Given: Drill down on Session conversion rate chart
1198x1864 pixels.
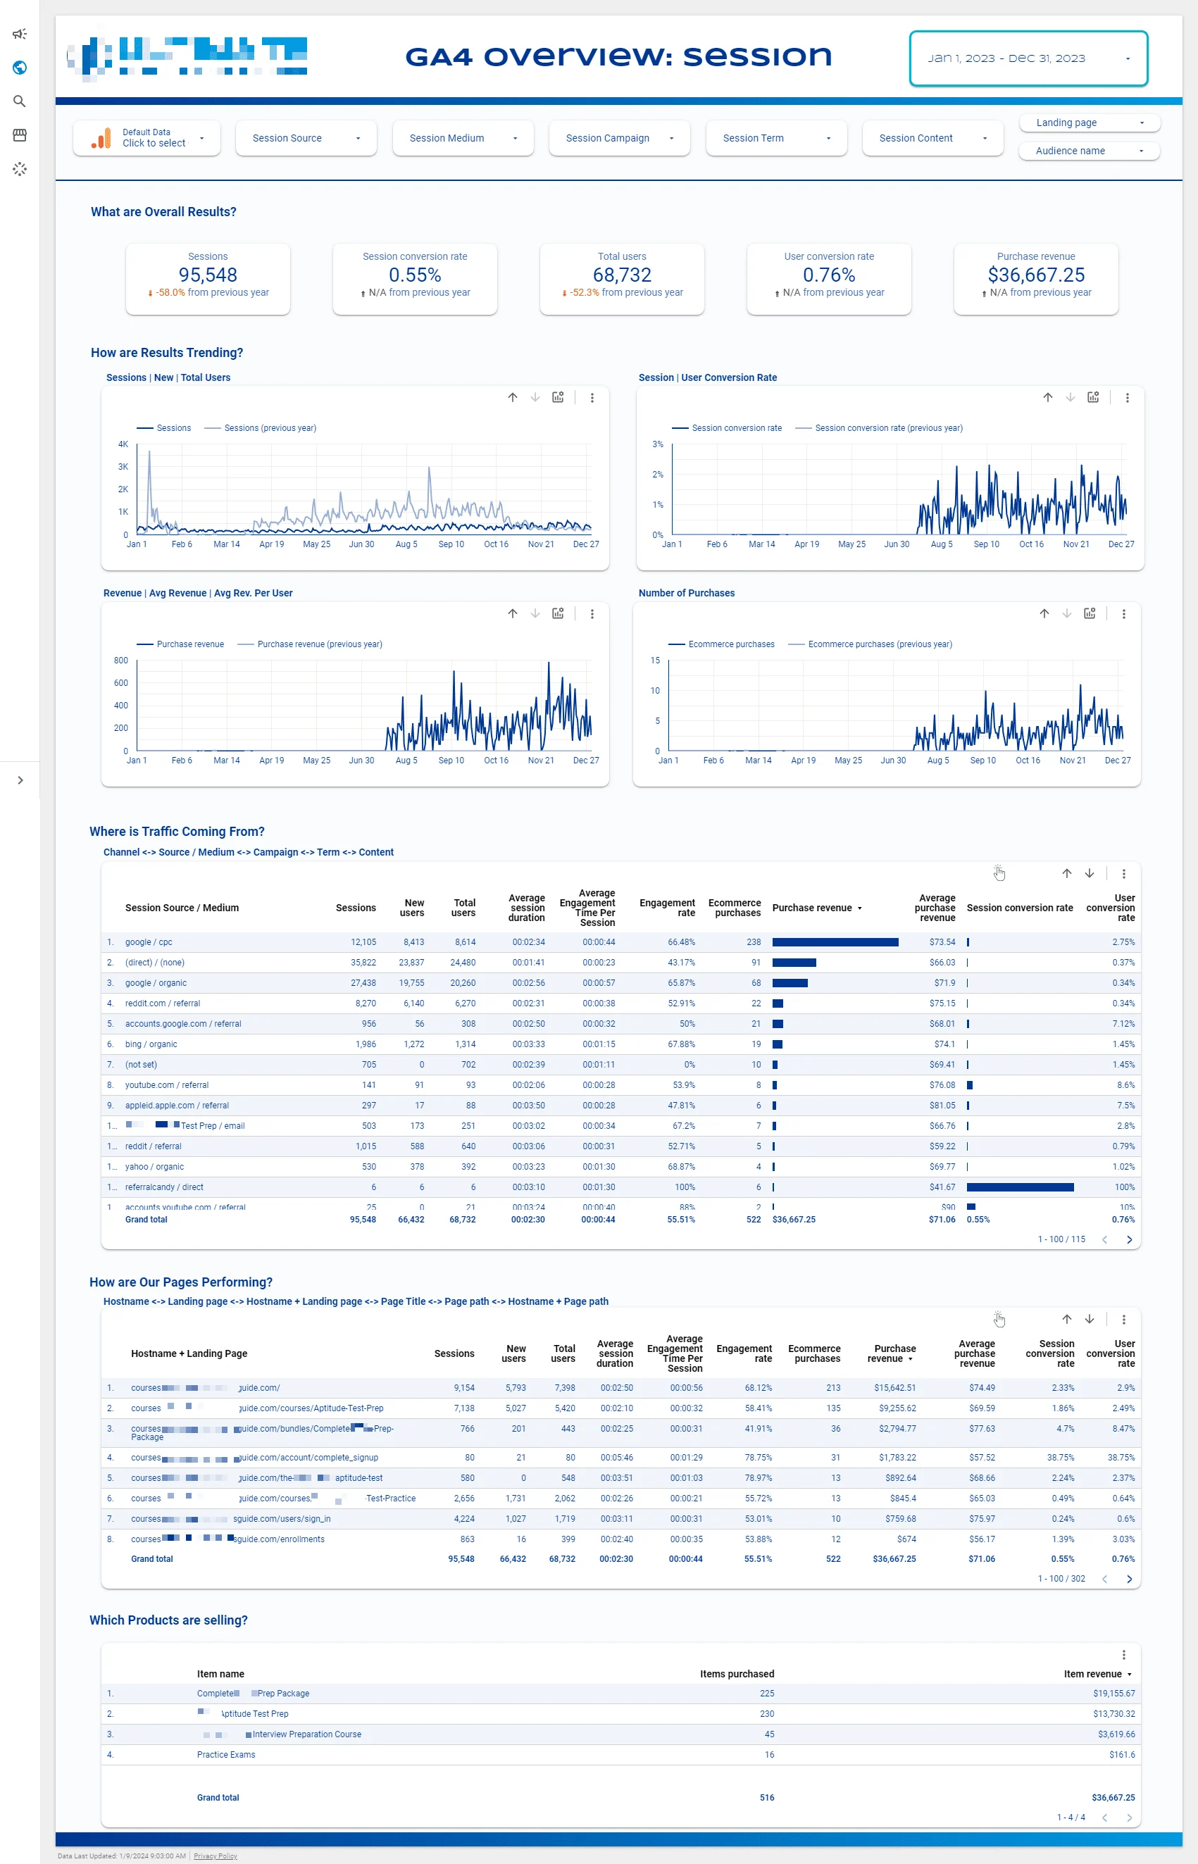Looking at the screenshot, I should click(1071, 397).
